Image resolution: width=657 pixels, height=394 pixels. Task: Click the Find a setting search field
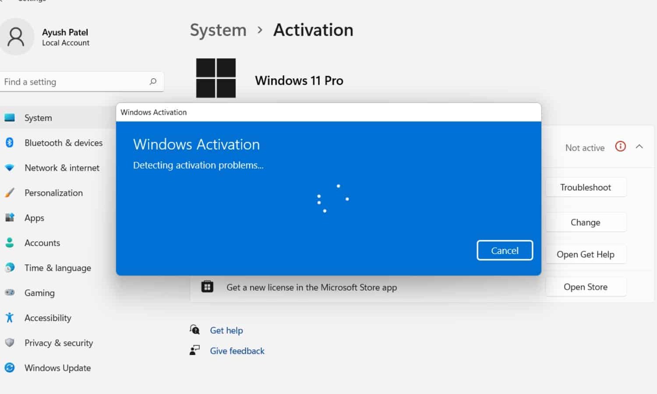82,82
